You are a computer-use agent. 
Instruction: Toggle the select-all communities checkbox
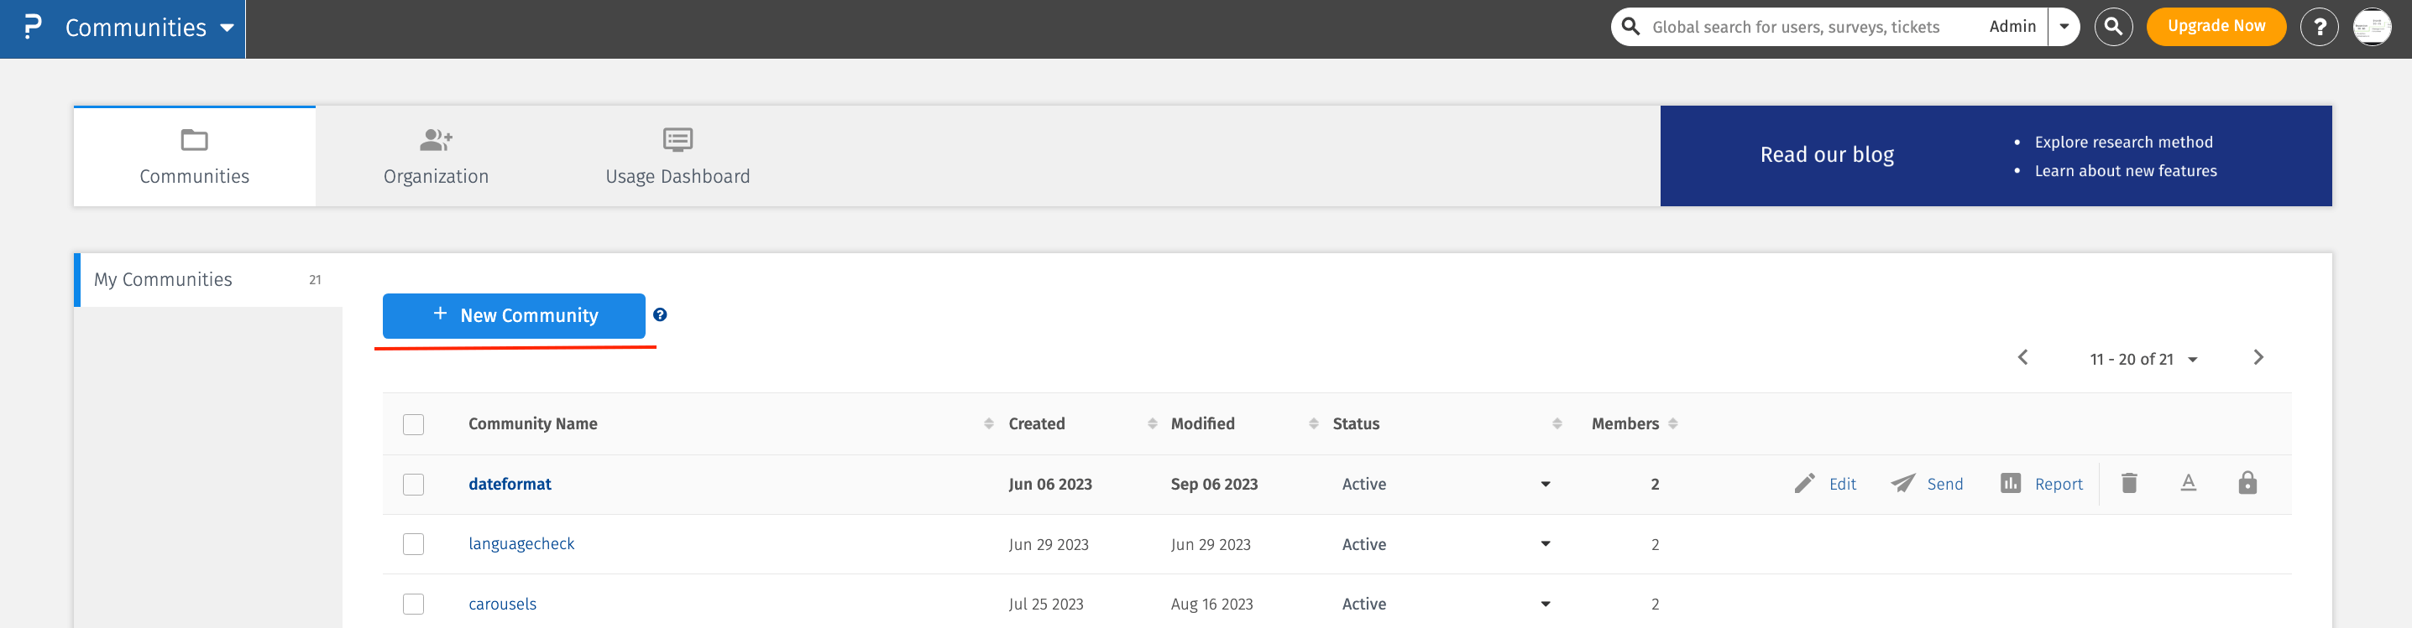tap(413, 424)
